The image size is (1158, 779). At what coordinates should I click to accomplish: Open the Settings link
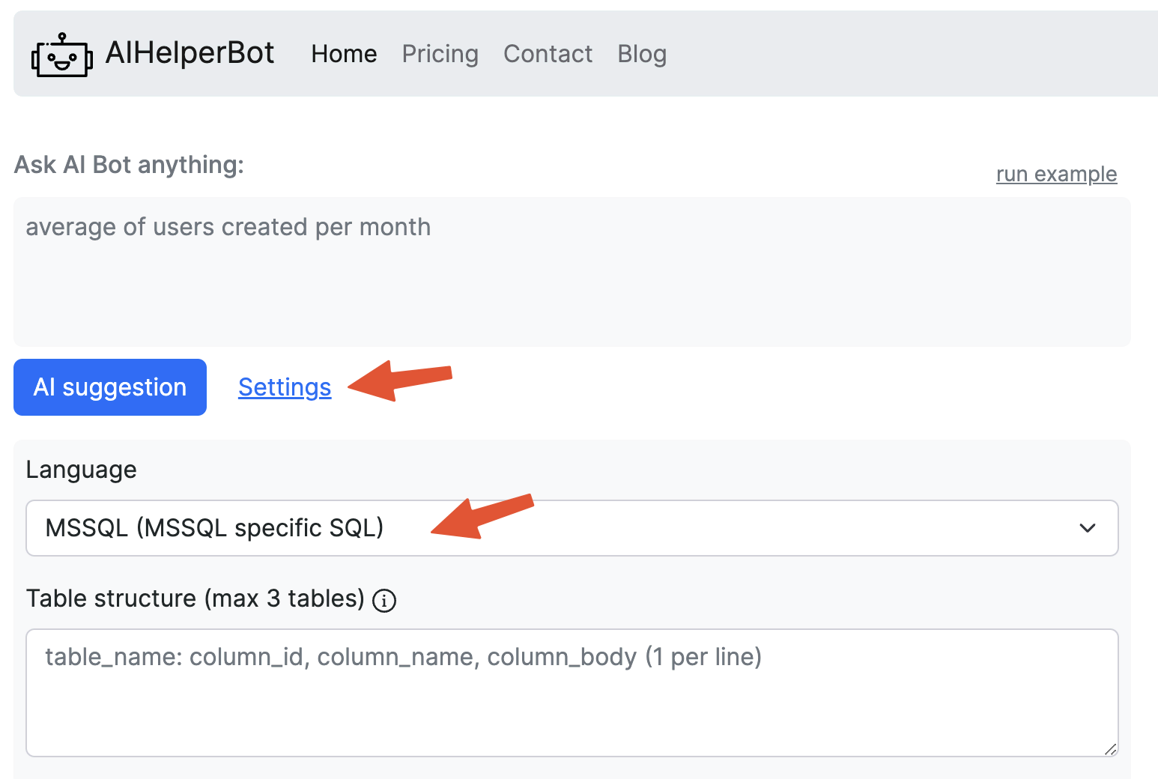click(285, 387)
